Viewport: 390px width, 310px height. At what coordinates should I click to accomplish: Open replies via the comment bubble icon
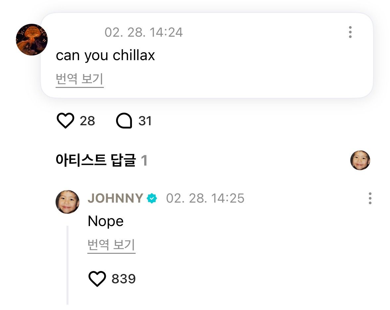pyautogui.click(x=124, y=121)
